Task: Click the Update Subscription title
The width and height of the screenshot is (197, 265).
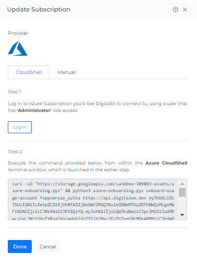Action: click(38, 9)
